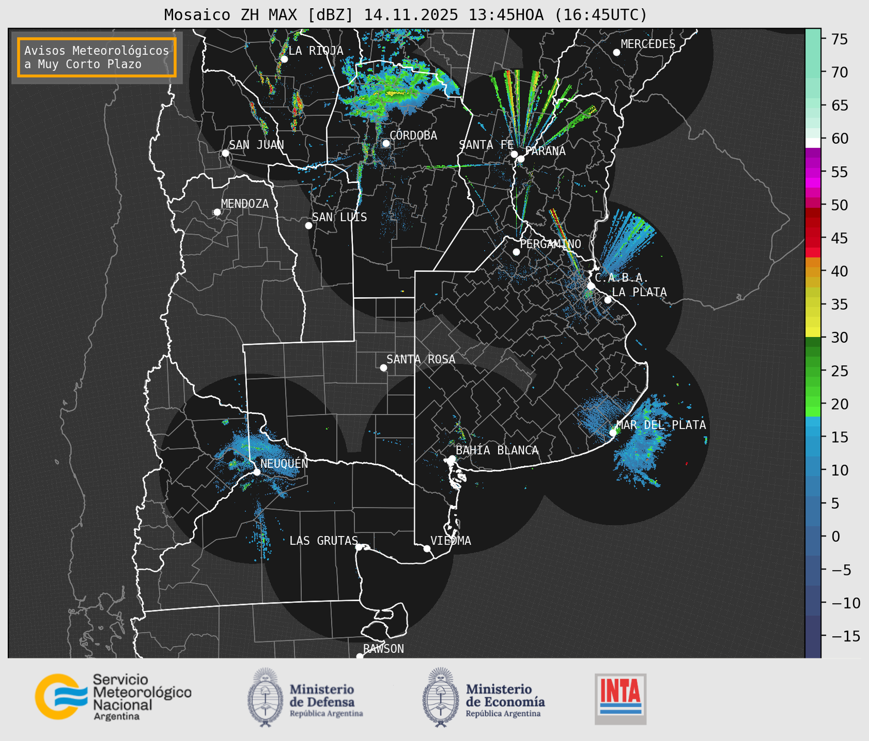The image size is (869, 741).
Task: Click the Ministerio de Economía emblem
Action: (440, 698)
